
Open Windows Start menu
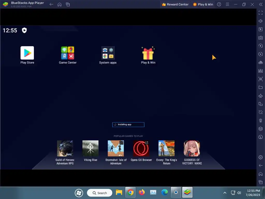point(79,193)
